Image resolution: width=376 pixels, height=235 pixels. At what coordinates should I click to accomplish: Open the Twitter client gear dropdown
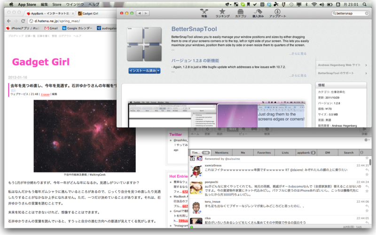pos(367,140)
